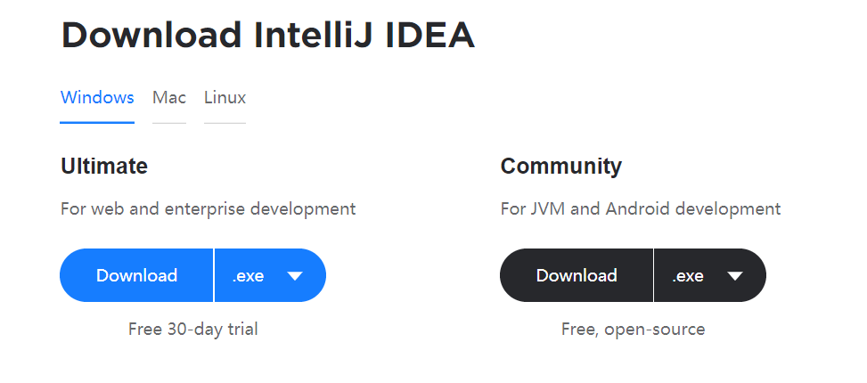Screen dimensions: 867x383
Task: Click the Free 30-day trial note
Action: pos(193,329)
